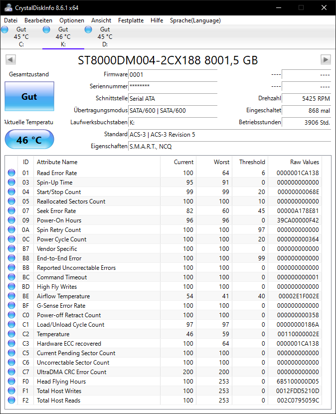Click status icon for High Fly Writes

(11, 286)
